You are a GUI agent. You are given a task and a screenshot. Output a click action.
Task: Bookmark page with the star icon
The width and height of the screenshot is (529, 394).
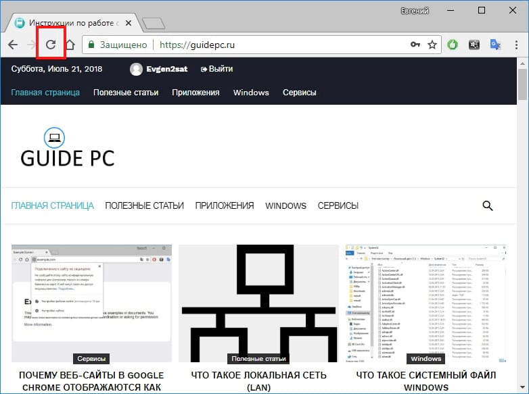pyautogui.click(x=432, y=45)
